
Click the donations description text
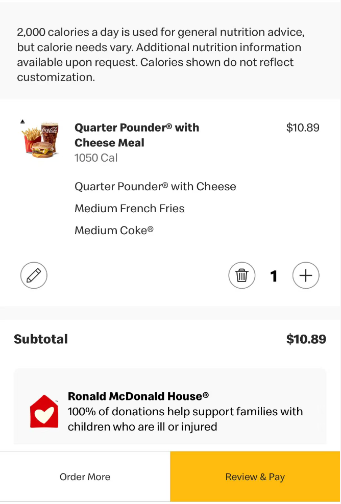tap(185, 419)
